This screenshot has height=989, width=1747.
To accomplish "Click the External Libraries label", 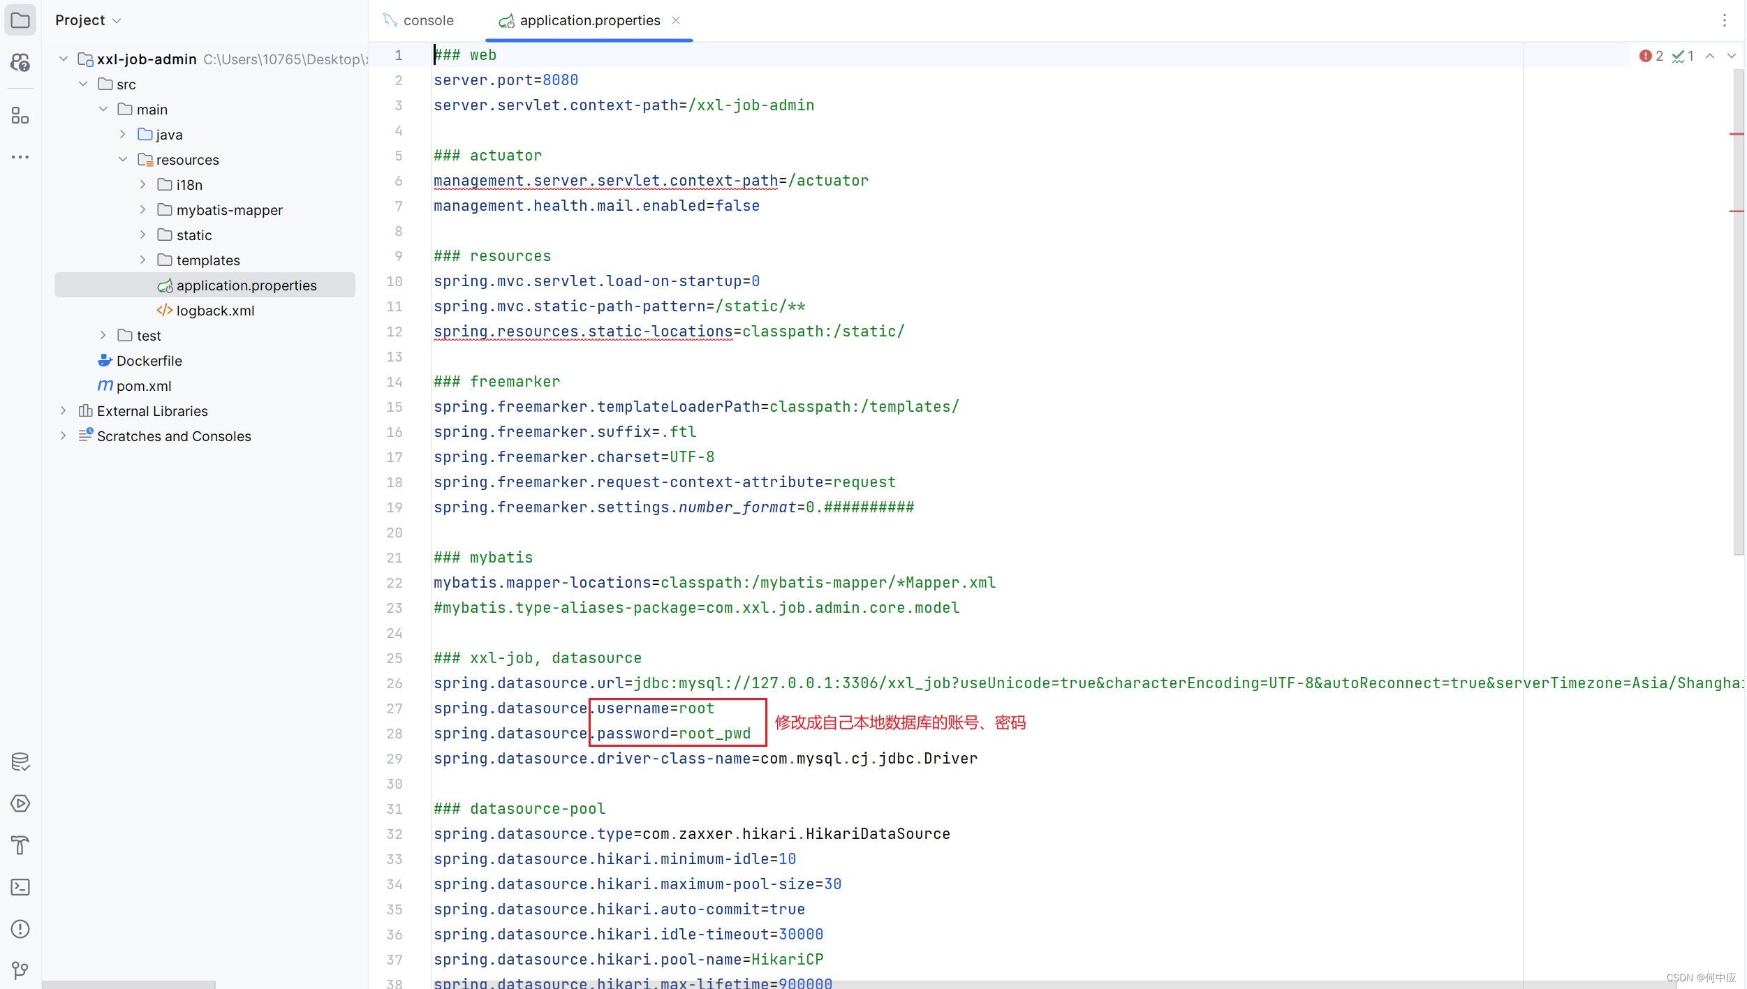I will pyautogui.click(x=152, y=411).
